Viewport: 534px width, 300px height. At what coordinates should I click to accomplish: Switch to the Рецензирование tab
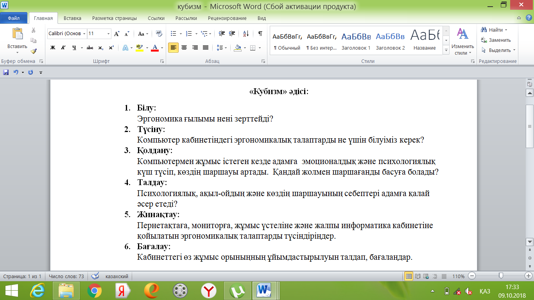point(227,18)
